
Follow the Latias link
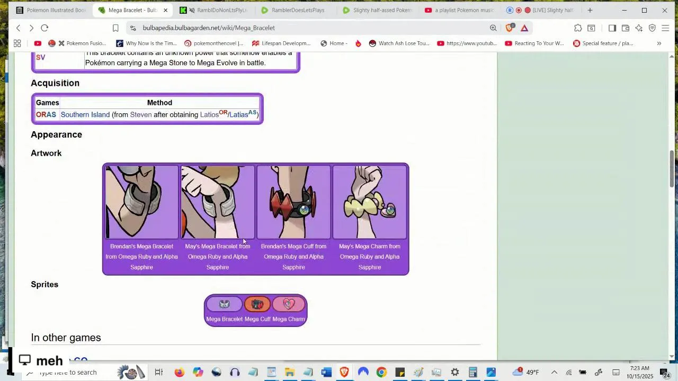tap(238, 115)
